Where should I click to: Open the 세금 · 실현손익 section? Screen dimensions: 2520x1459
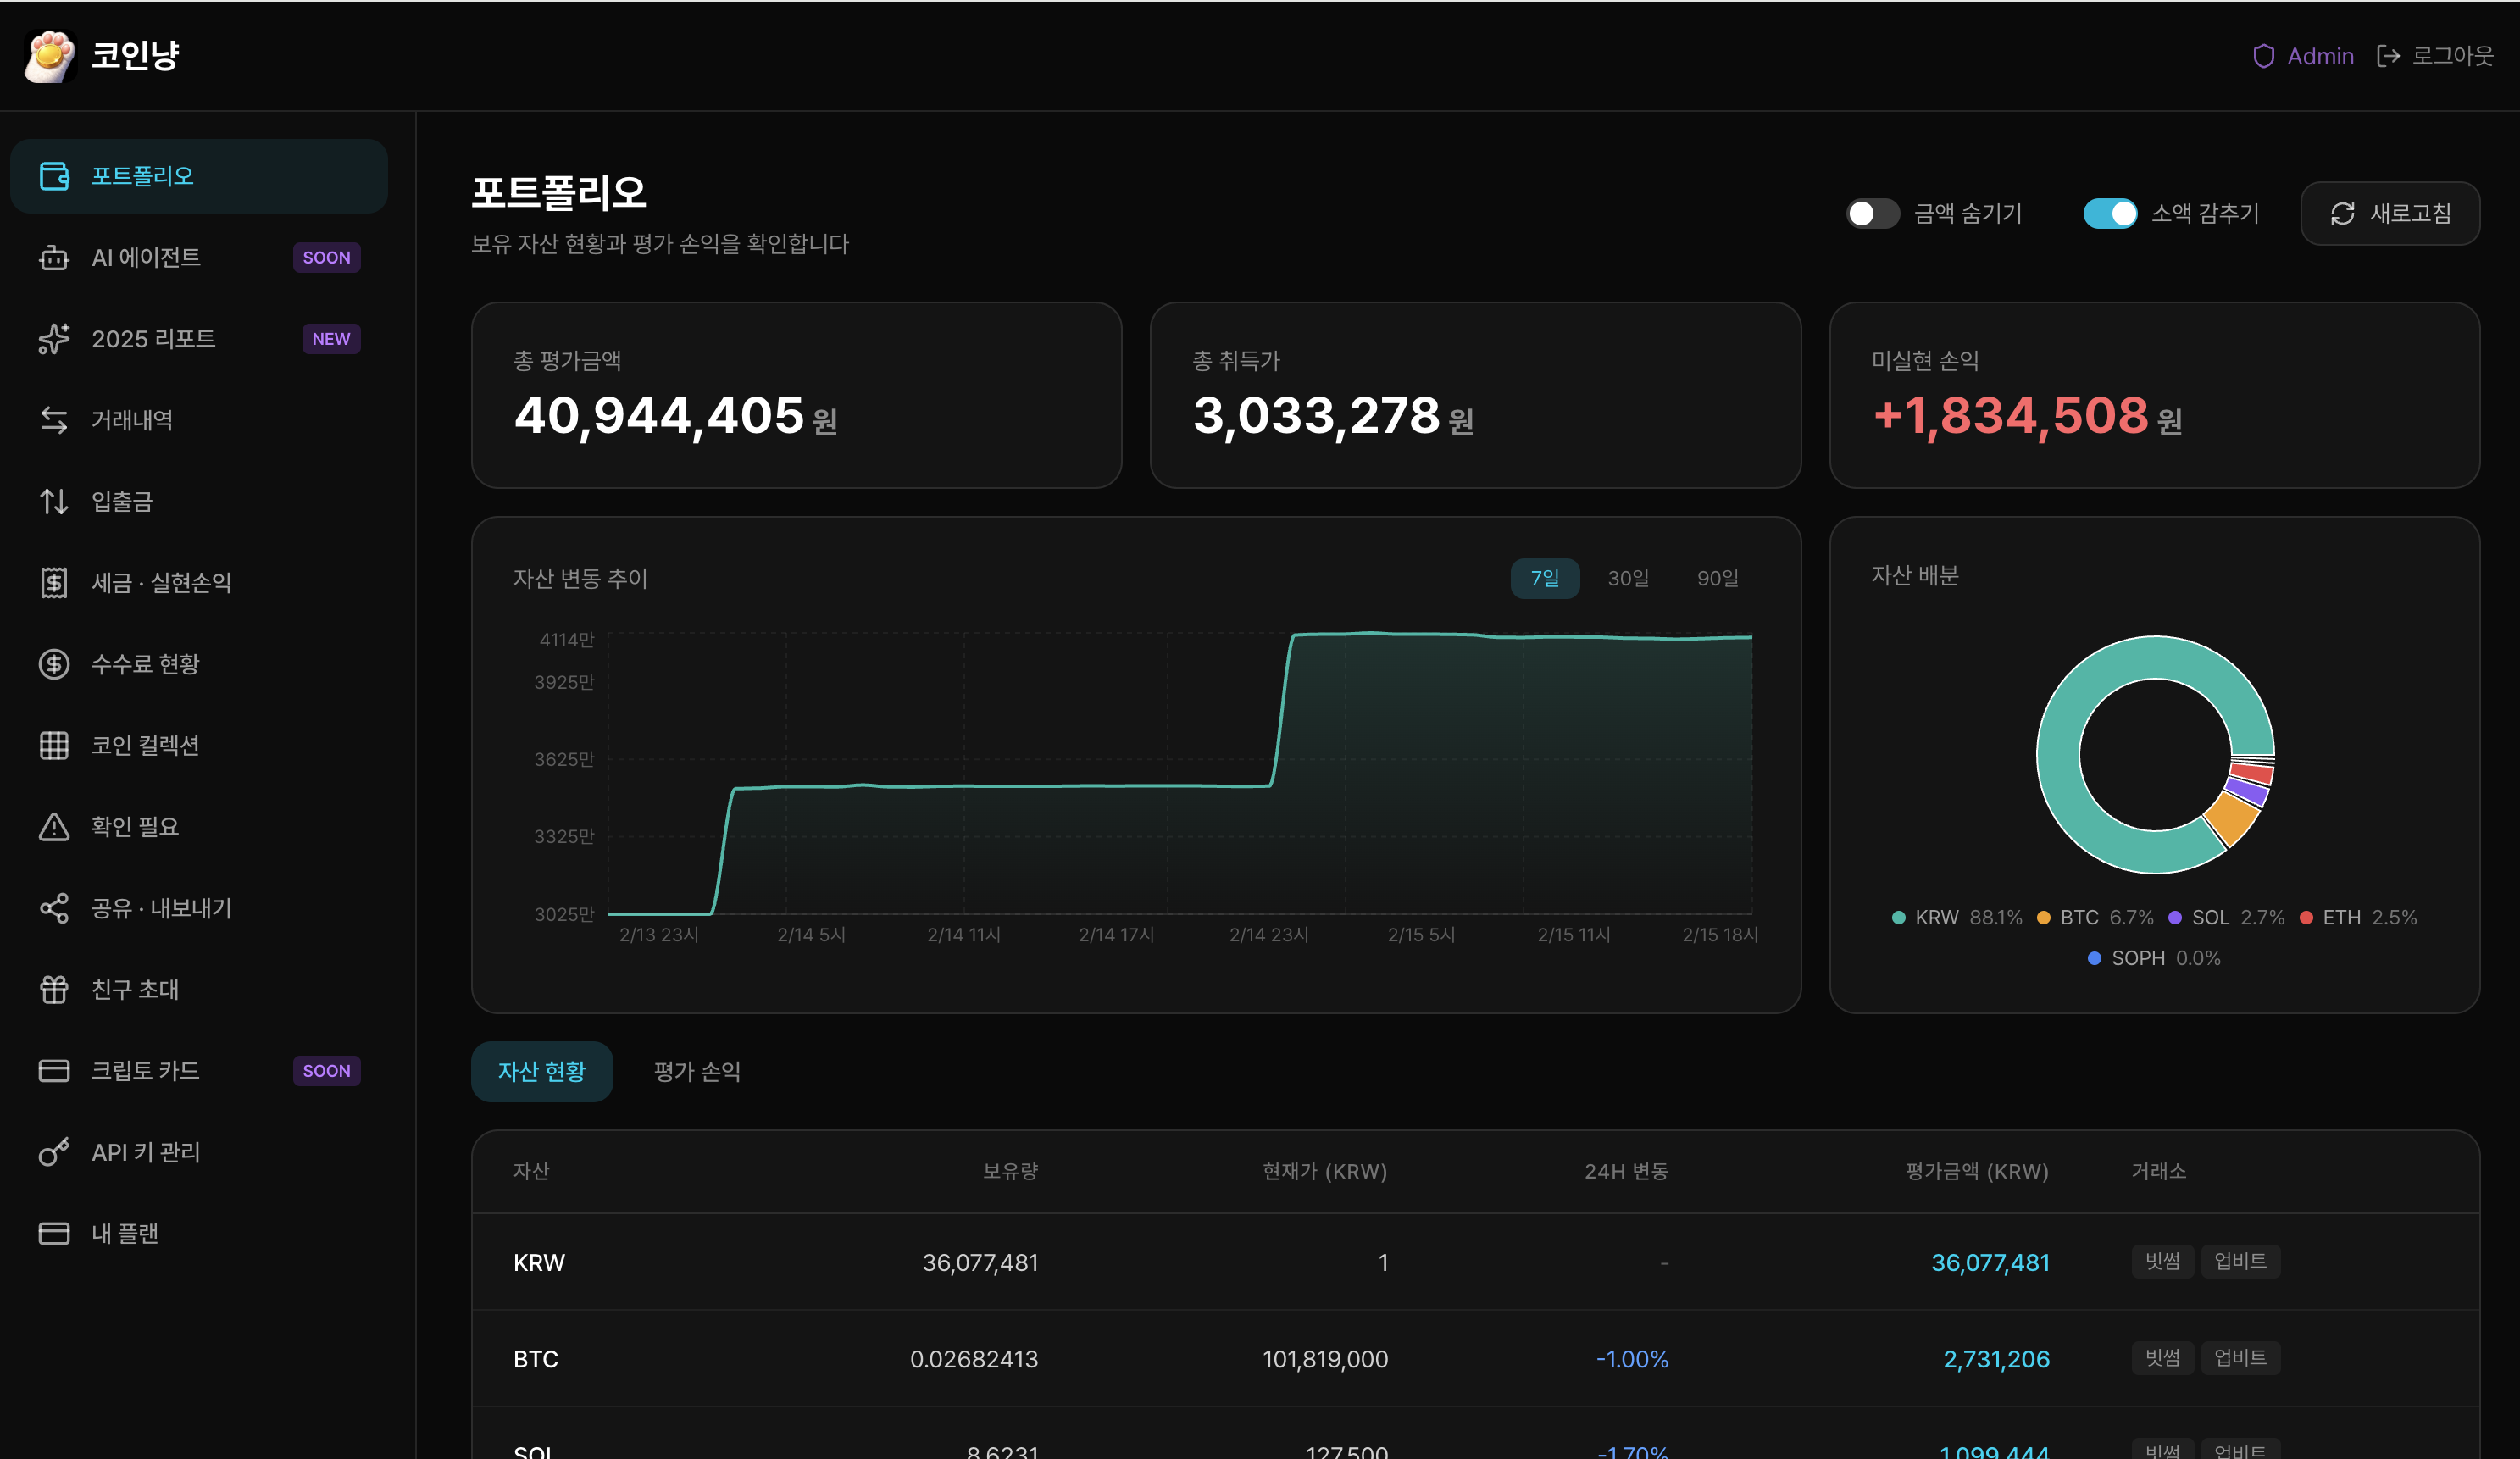(x=162, y=583)
